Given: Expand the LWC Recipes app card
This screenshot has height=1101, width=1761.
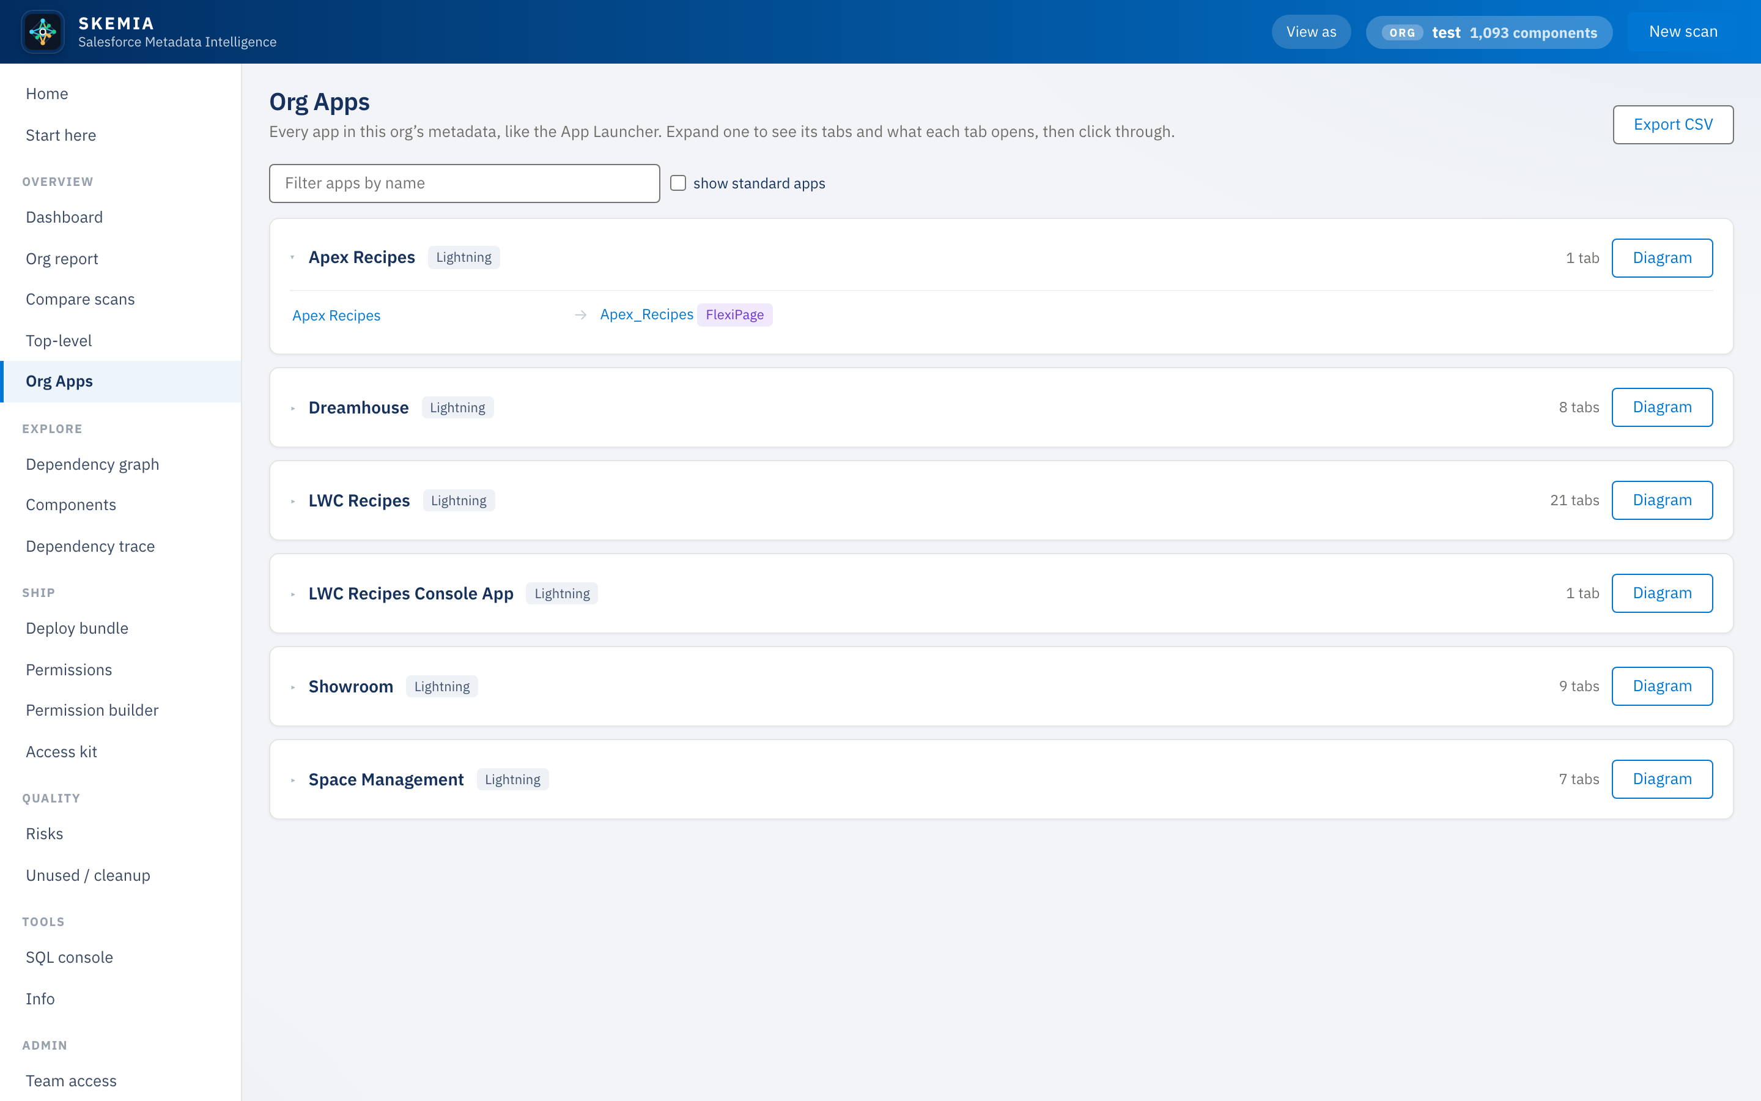Looking at the screenshot, I should click(x=292, y=501).
